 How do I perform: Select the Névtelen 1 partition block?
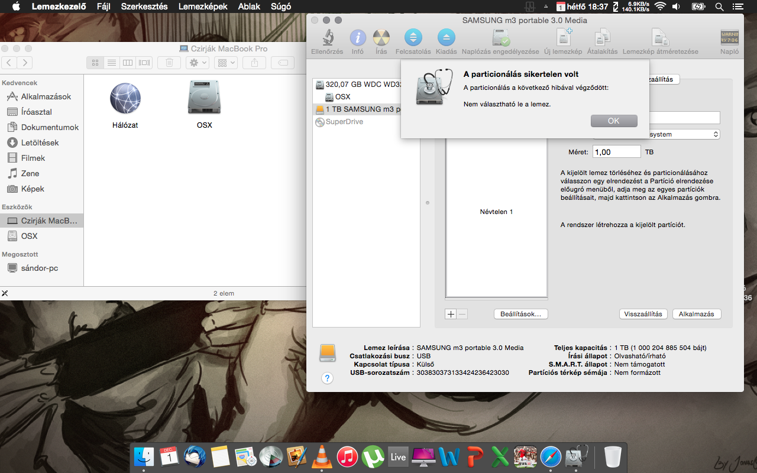(496, 212)
